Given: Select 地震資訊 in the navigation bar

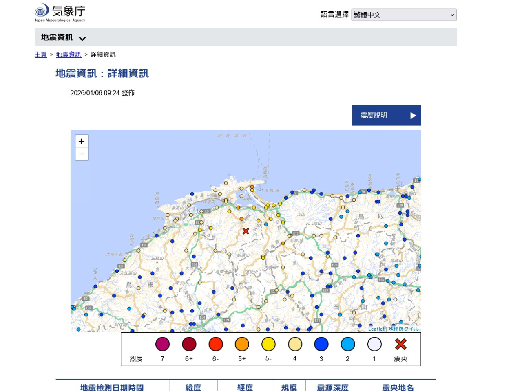Looking at the screenshot, I should point(57,37).
